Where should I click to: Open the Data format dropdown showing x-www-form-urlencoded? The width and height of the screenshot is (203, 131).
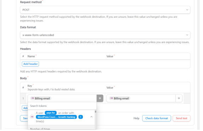coord(105,35)
